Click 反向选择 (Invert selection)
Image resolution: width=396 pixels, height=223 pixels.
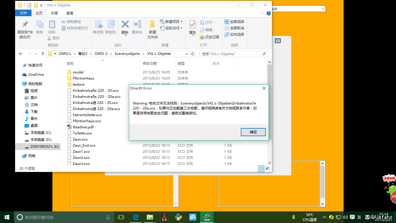point(234,35)
